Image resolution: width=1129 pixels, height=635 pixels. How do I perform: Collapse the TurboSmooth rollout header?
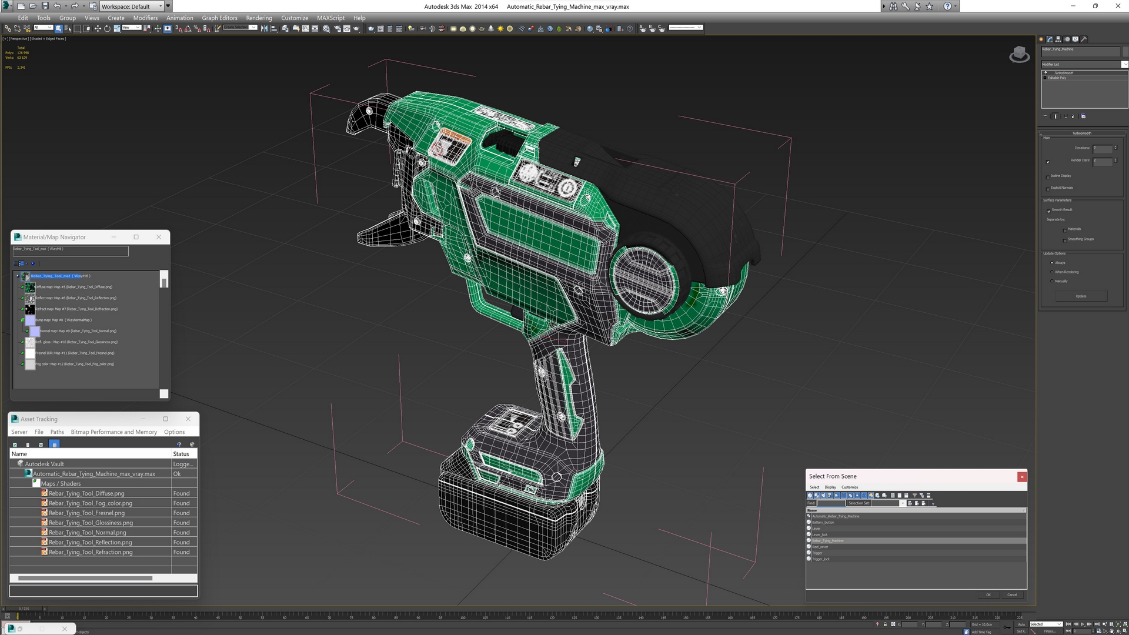(1081, 133)
